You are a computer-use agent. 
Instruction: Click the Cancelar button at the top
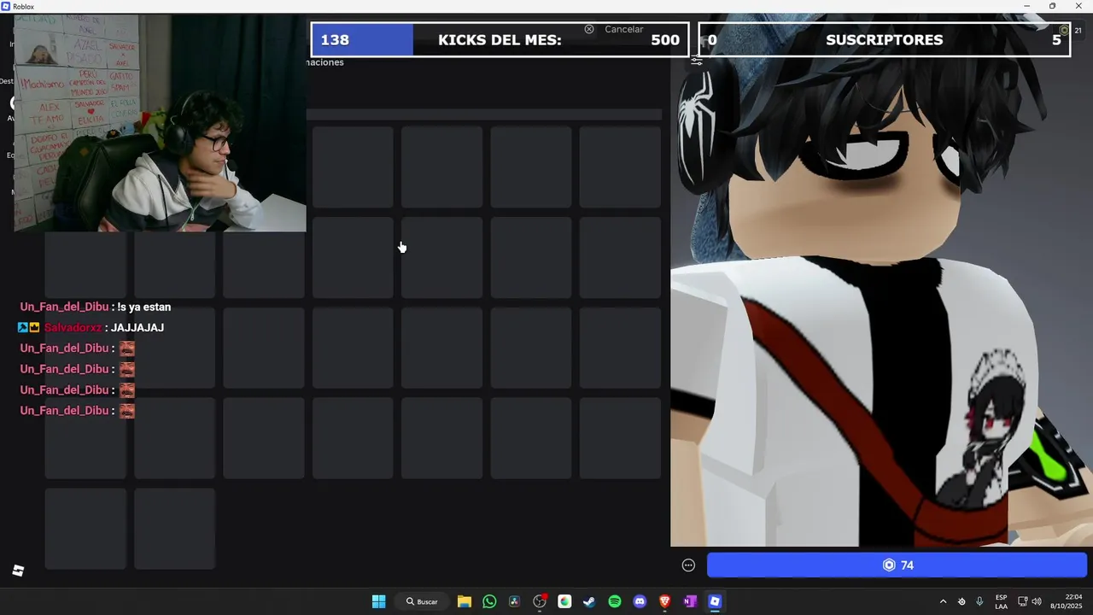coord(624,29)
